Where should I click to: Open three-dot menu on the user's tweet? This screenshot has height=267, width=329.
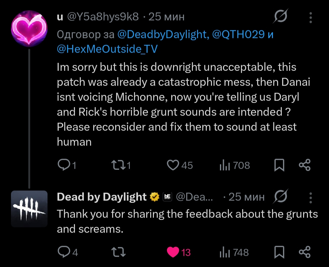(x=311, y=17)
